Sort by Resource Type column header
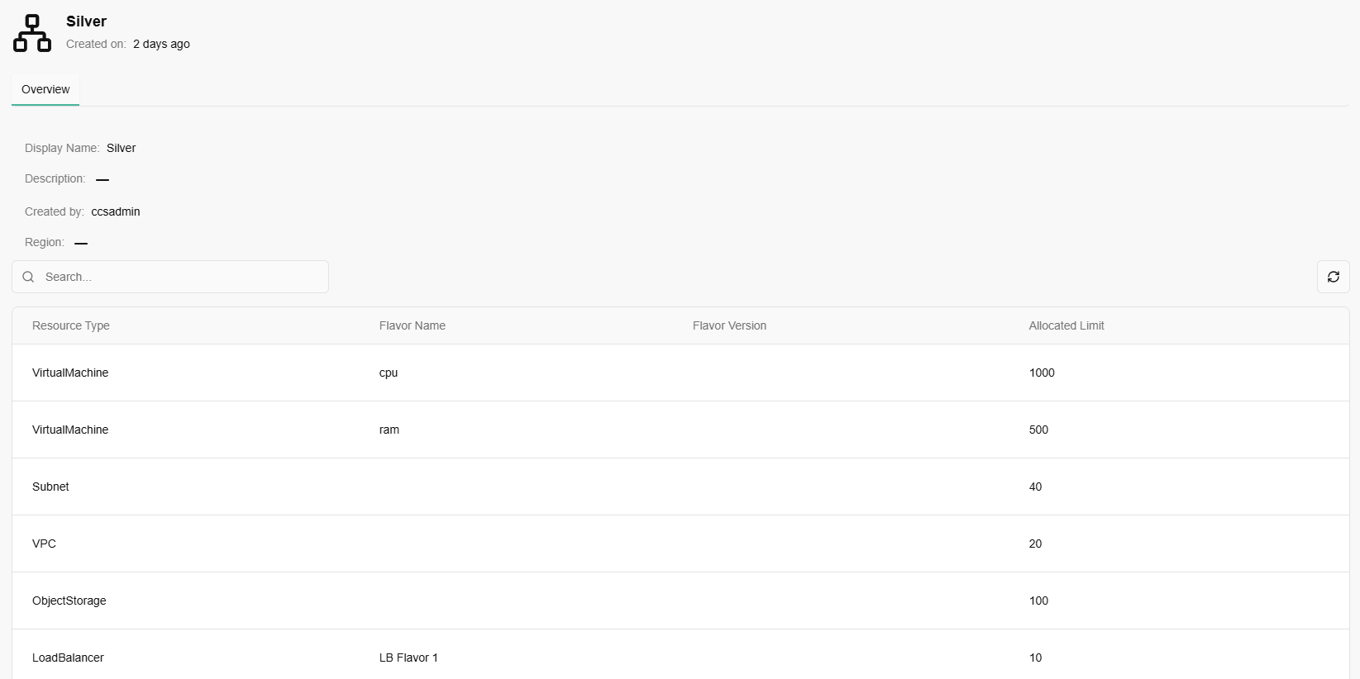Screen dimensions: 1360x679 71,325
